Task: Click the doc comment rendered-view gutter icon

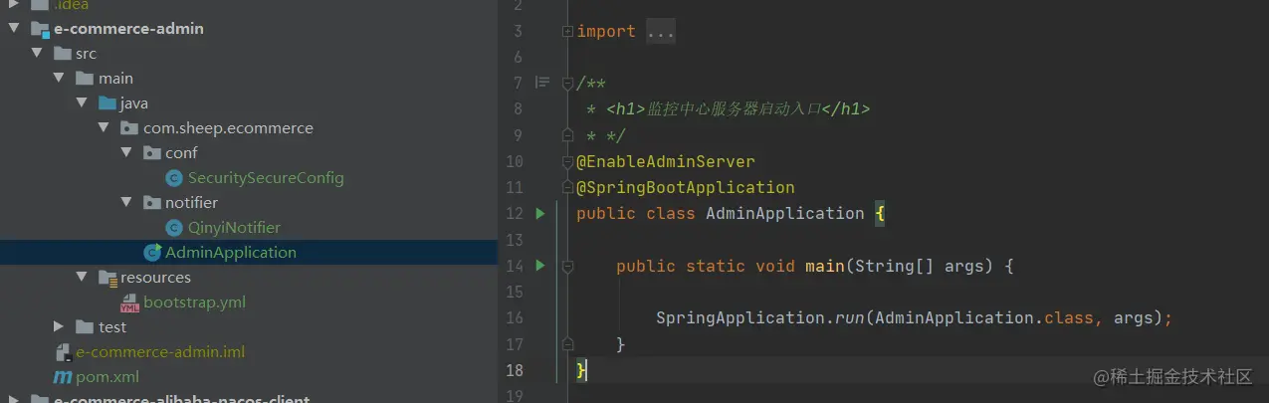Action: [542, 83]
